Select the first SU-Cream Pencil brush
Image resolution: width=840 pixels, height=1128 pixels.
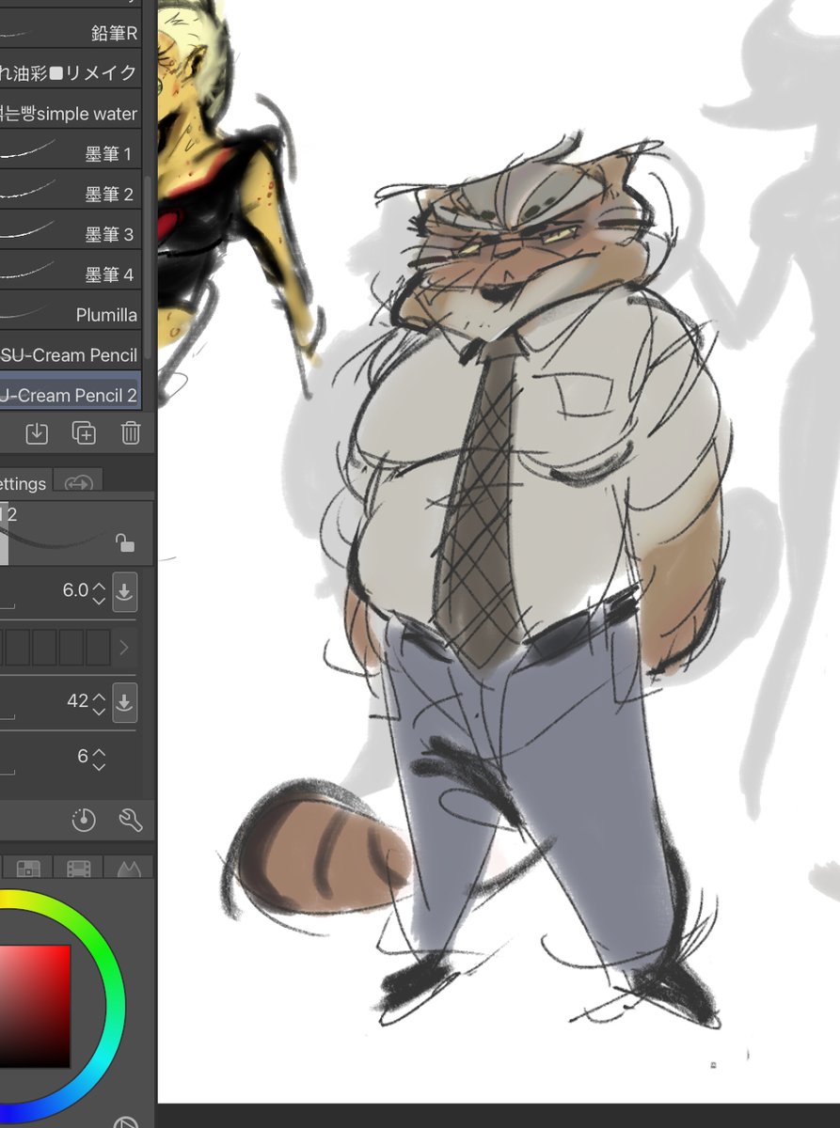71,354
